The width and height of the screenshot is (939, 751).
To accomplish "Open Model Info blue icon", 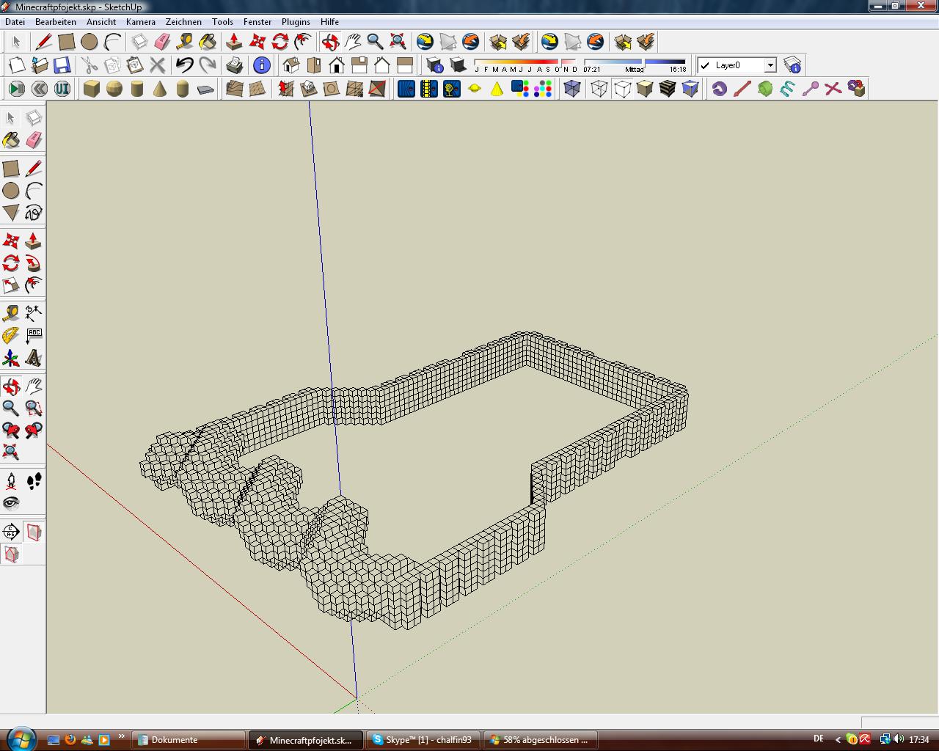I will coord(261,65).
